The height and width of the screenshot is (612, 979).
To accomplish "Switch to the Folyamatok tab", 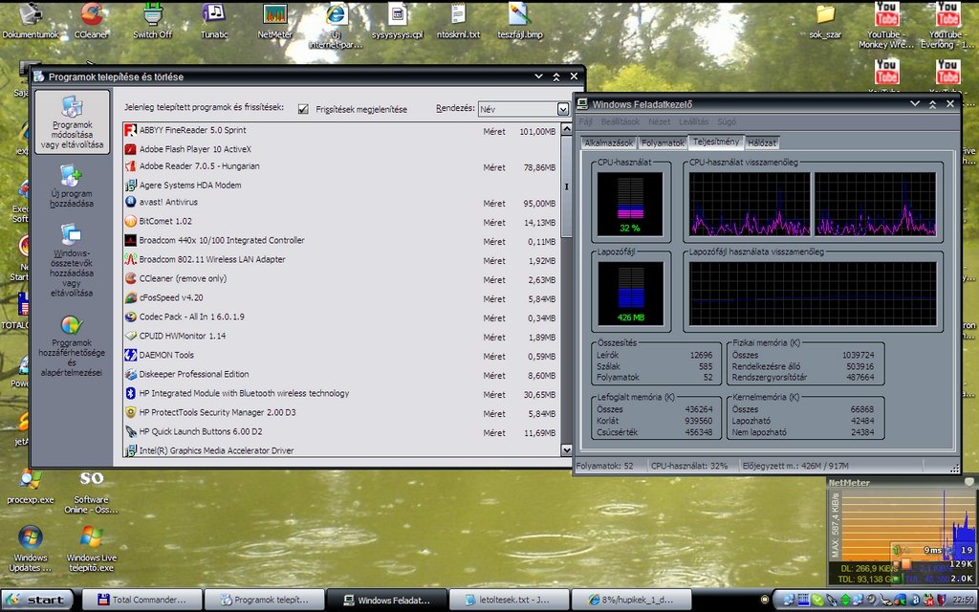I will pyautogui.click(x=664, y=142).
